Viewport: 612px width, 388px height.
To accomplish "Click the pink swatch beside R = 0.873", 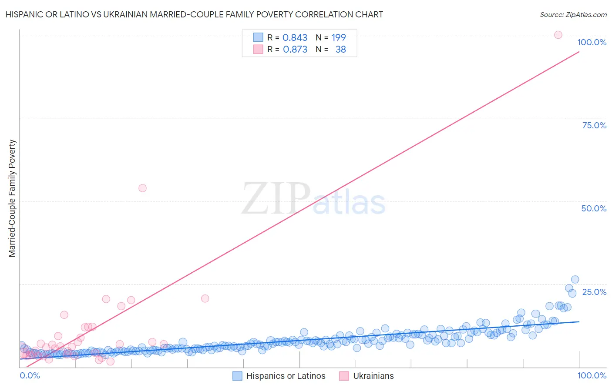I will [258, 49].
